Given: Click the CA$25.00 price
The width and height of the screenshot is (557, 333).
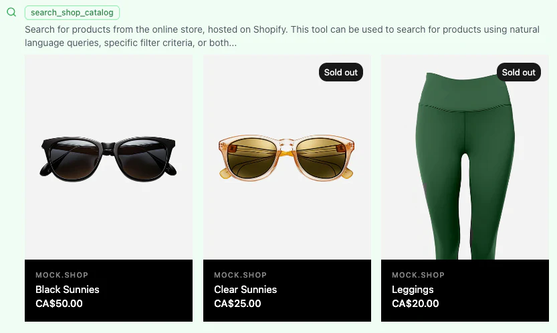Looking at the screenshot, I should [237, 304].
